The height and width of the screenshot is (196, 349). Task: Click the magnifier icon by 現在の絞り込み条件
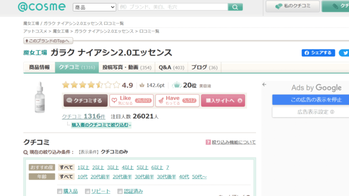pyautogui.click(x=26, y=152)
